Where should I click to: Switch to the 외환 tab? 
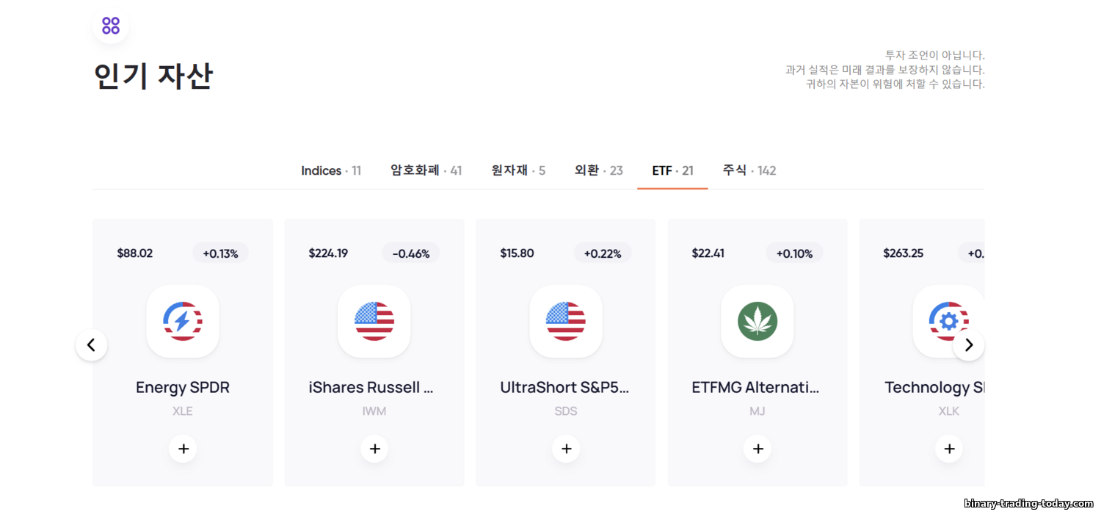click(598, 170)
